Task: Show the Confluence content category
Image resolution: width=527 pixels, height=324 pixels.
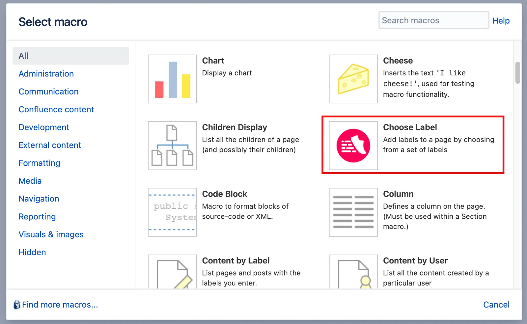Action: click(x=56, y=109)
